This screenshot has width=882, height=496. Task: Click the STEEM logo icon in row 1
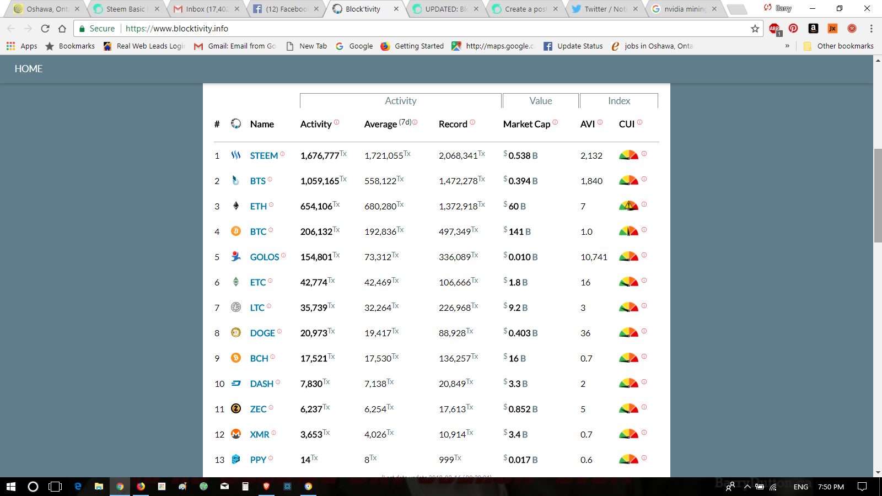[236, 155]
